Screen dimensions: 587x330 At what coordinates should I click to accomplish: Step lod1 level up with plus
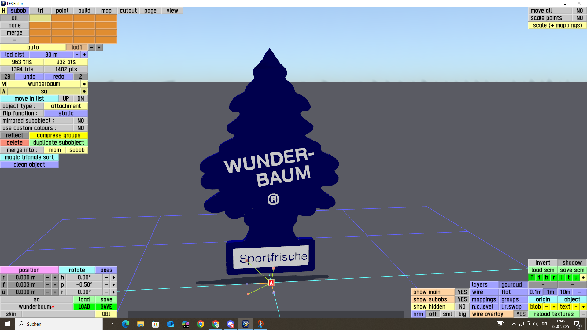point(99,47)
